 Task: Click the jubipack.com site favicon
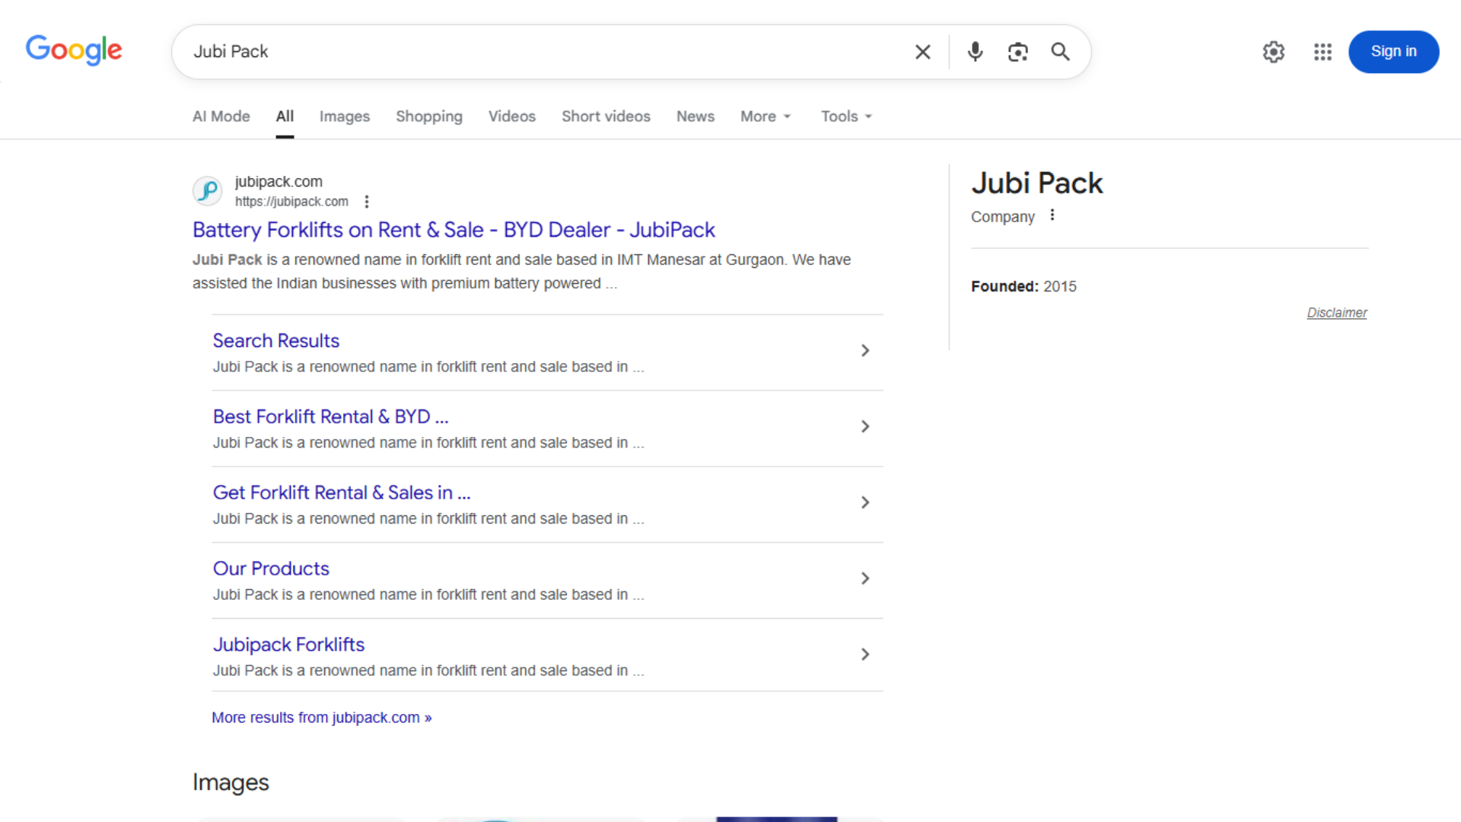pos(207,191)
